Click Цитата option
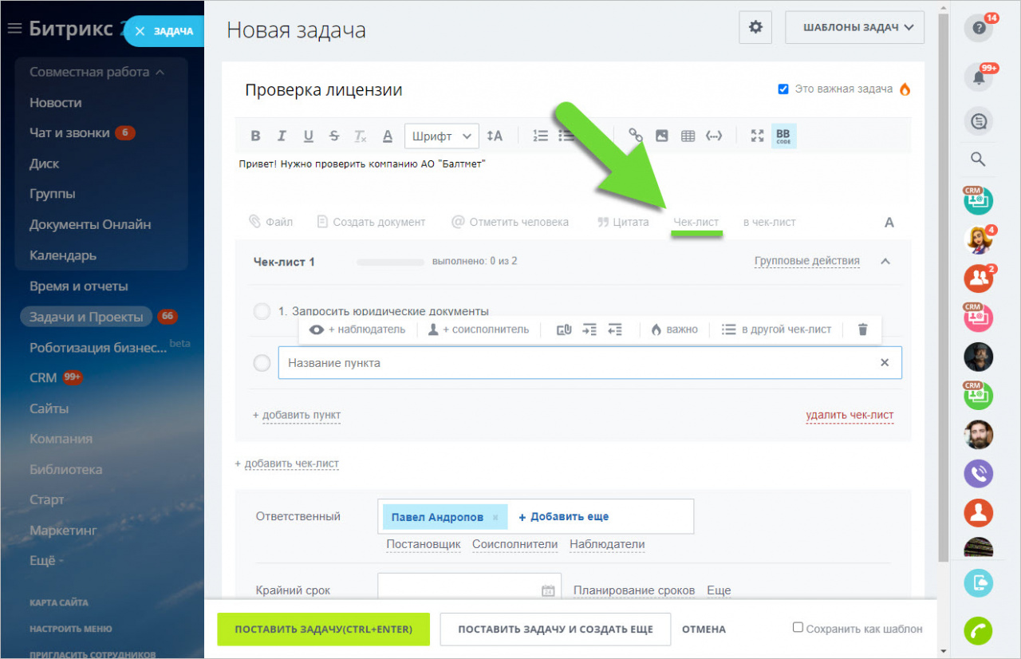Viewport: 1021px width, 659px height. pos(623,222)
